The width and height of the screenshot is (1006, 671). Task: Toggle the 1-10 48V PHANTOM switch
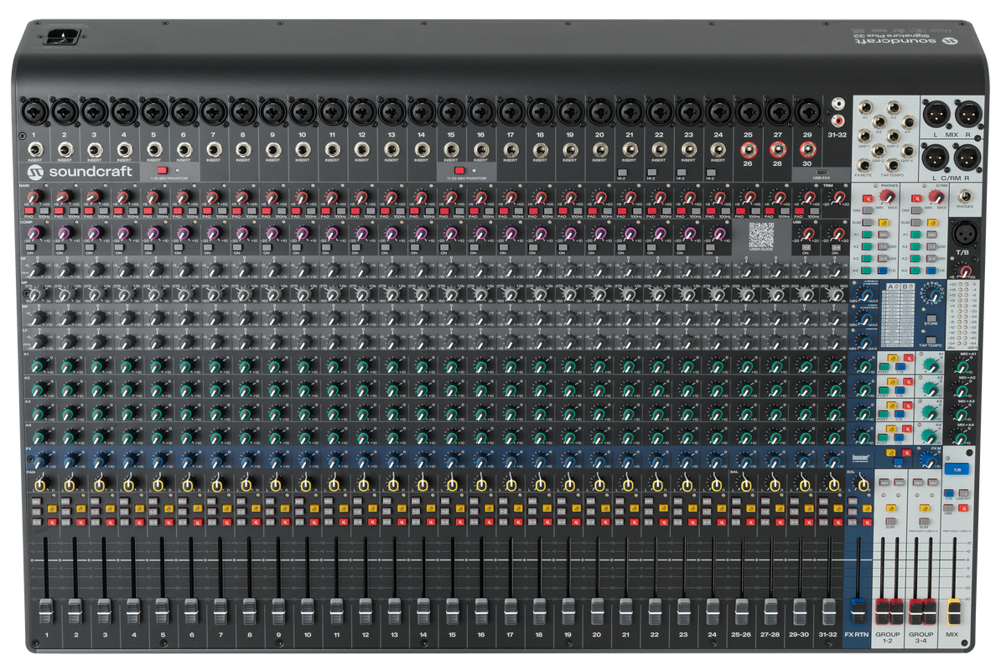click(x=162, y=170)
